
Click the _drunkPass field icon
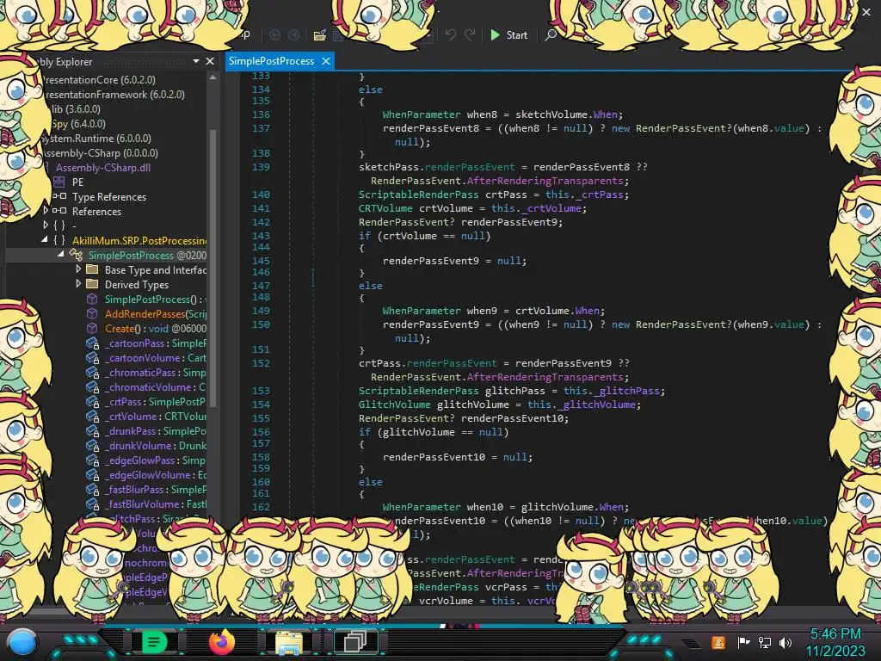pos(93,431)
